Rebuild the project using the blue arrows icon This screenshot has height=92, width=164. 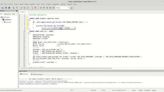(50, 8)
